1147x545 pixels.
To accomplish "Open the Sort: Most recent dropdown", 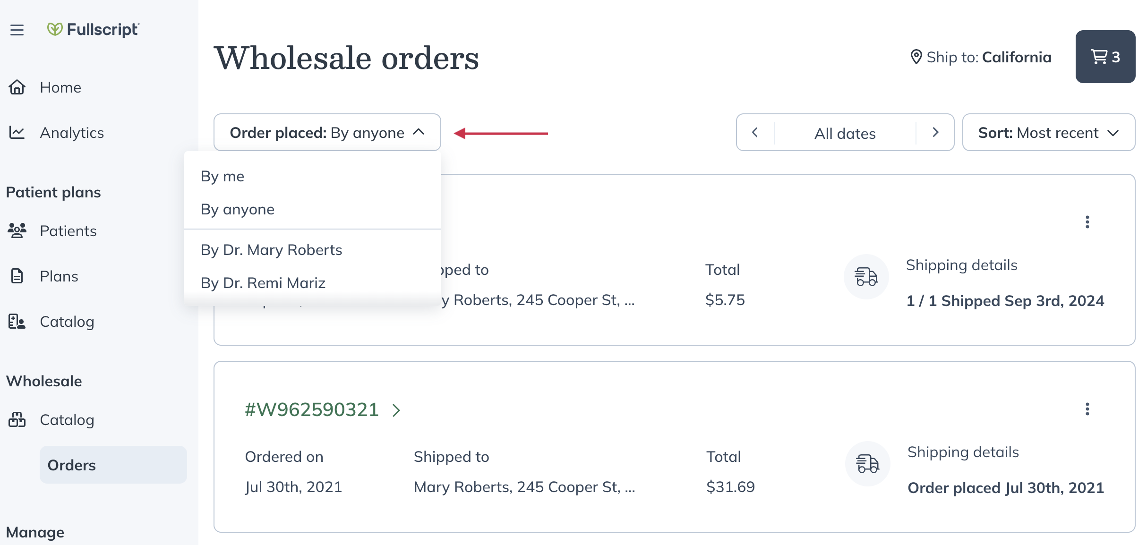I will (1048, 132).
